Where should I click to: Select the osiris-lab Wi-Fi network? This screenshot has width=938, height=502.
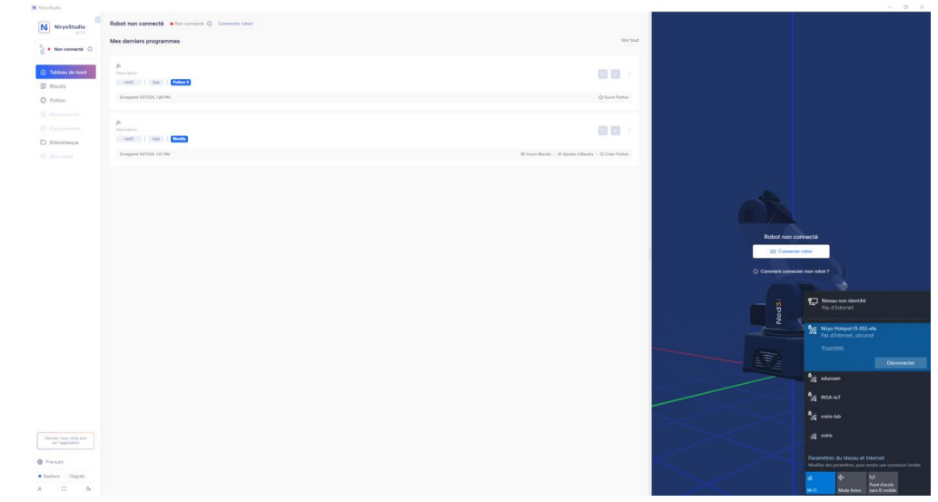point(867,417)
